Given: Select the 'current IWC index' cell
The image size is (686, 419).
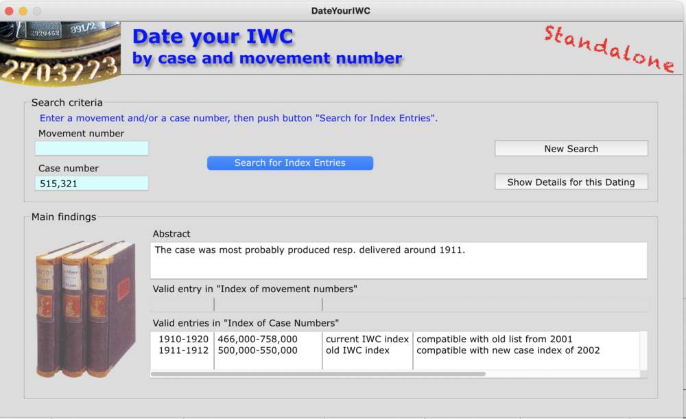Looking at the screenshot, I should 367,339.
